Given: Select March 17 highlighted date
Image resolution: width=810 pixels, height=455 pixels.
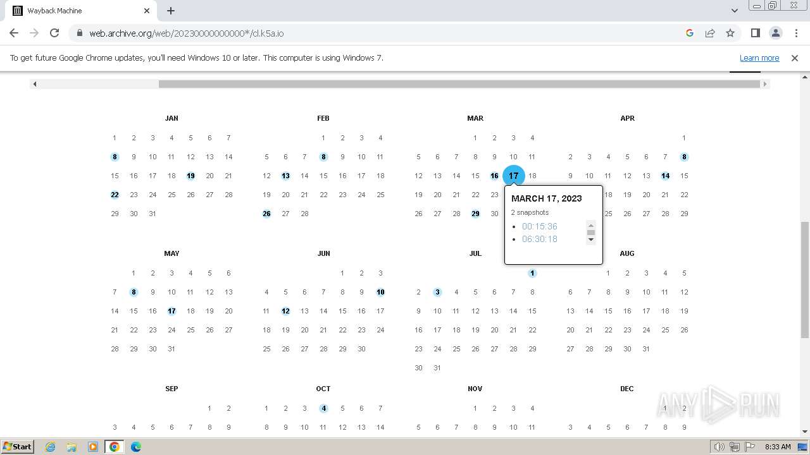Looking at the screenshot, I should tap(513, 176).
